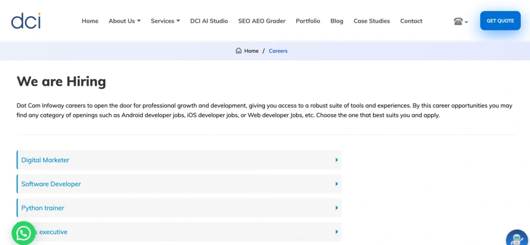This screenshot has width=530, height=245.
Task: Click the dci logo
Action: coord(26,21)
